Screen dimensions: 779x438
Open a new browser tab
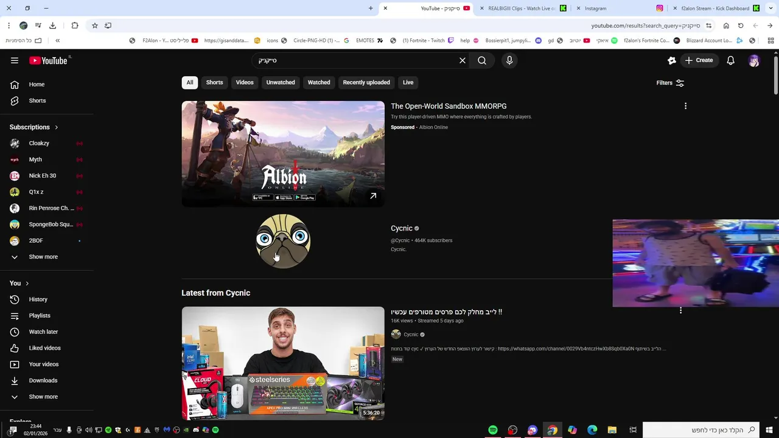pos(371,9)
